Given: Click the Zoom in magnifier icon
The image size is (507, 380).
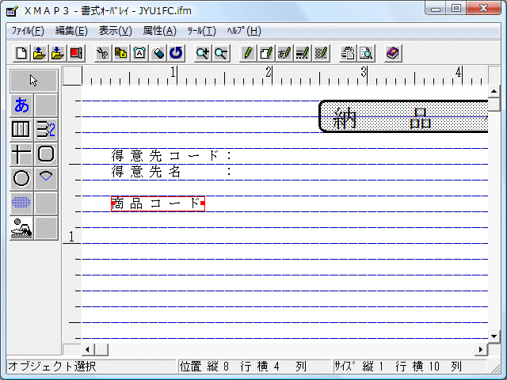Looking at the screenshot, I should point(203,53).
